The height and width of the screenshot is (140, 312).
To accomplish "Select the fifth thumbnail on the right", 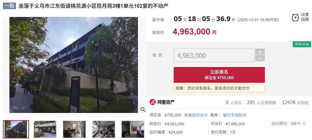I will point(133,129).
